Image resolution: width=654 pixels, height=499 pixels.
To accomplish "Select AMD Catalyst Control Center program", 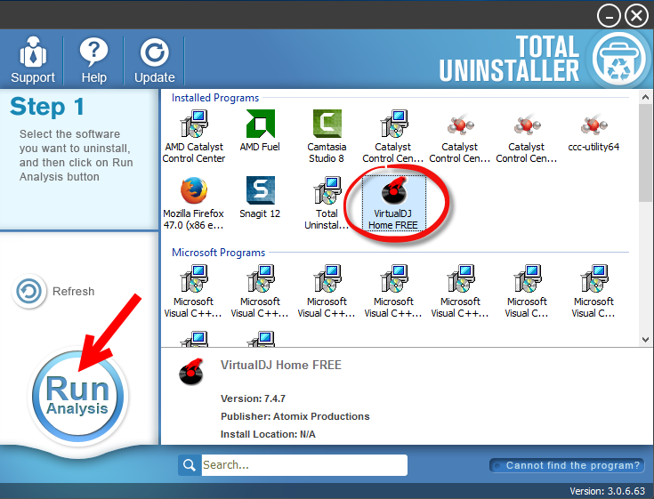I will coord(194,136).
